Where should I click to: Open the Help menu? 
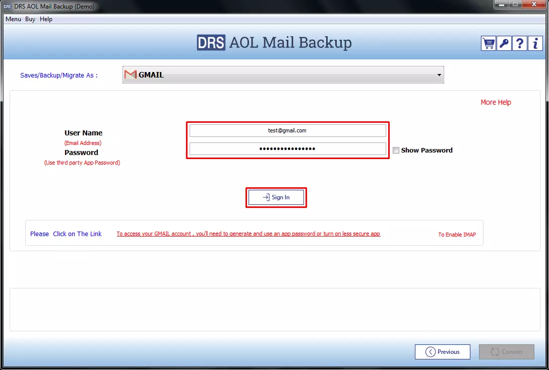(46, 19)
